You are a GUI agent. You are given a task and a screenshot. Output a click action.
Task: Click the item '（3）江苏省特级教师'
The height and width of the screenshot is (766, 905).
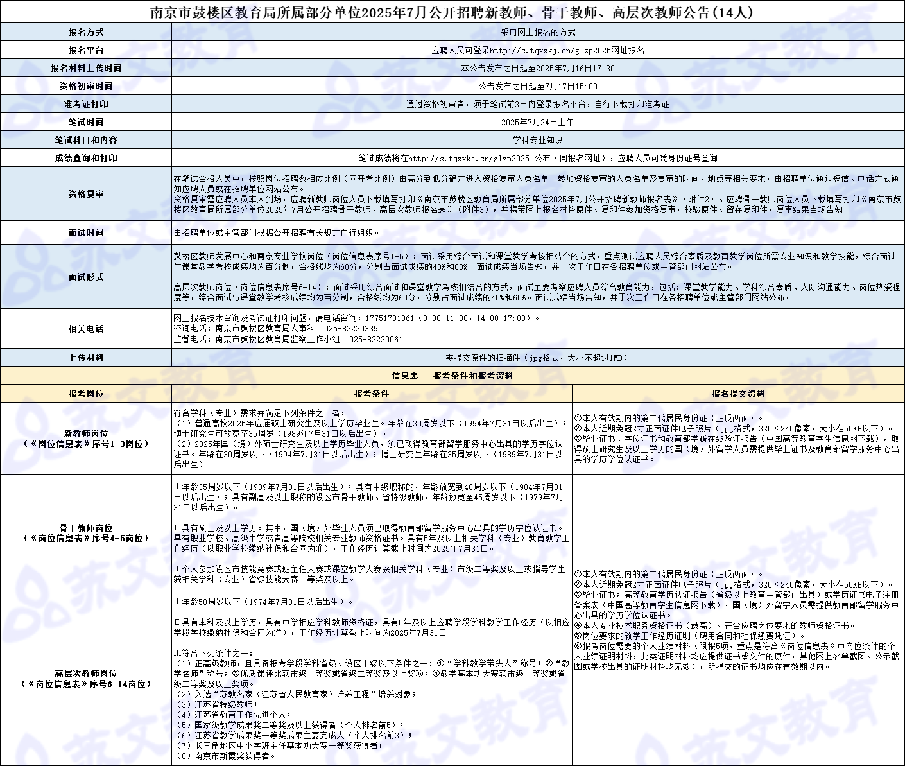(216, 704)
